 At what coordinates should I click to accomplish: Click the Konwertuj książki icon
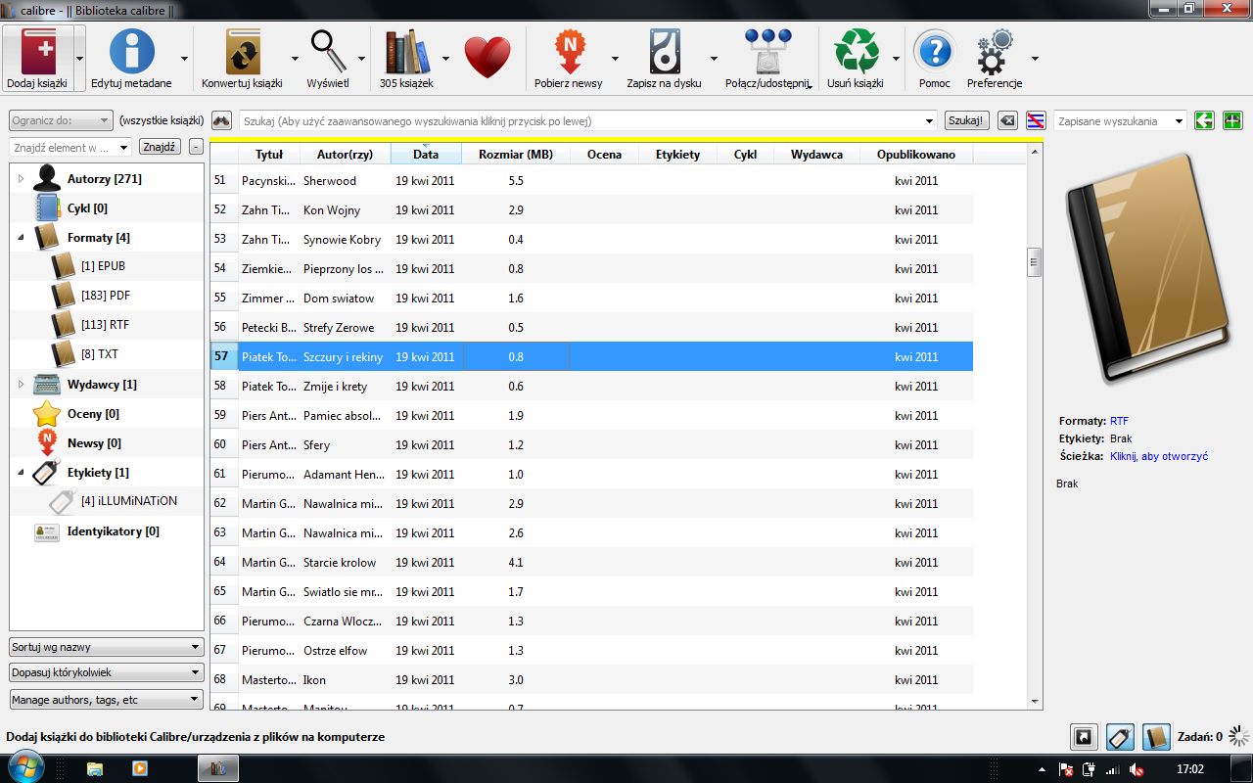pyautogui.click(x=242, y=52)
